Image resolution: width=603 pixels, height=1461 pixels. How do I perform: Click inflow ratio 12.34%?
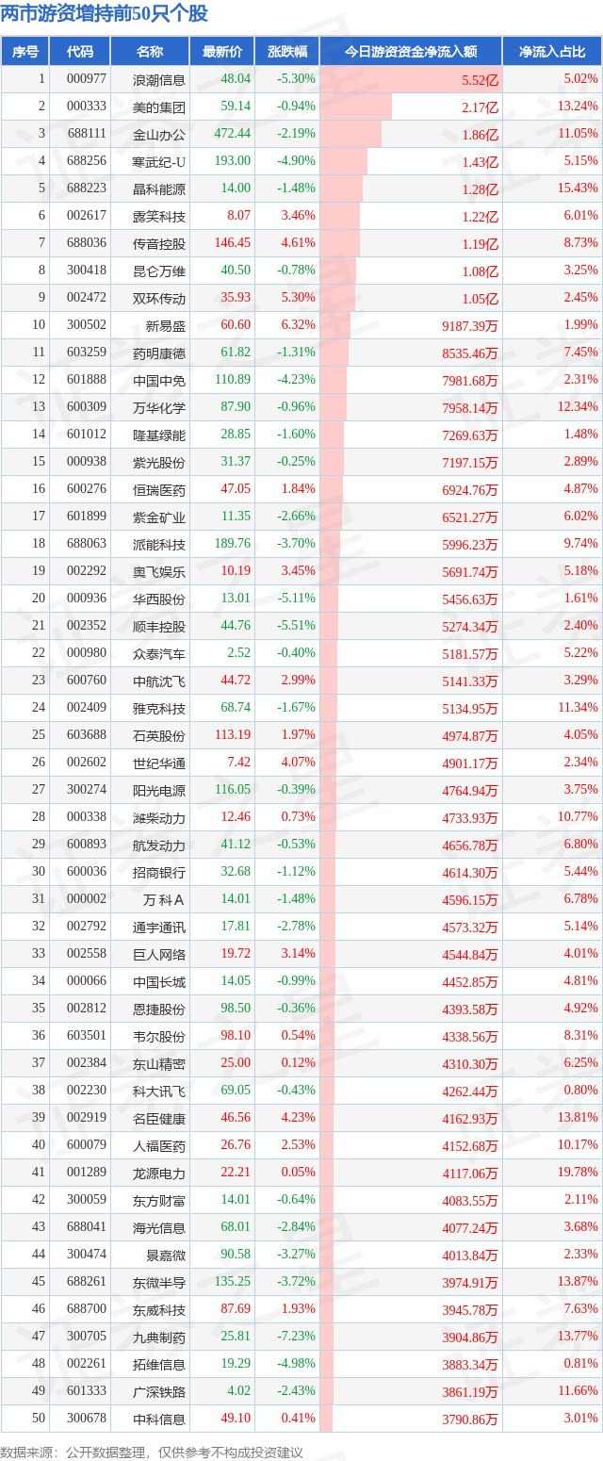(x=579, y=407)
